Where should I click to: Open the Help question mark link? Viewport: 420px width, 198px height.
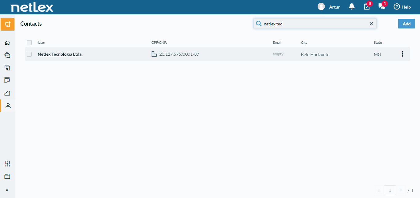coord(402,7)
